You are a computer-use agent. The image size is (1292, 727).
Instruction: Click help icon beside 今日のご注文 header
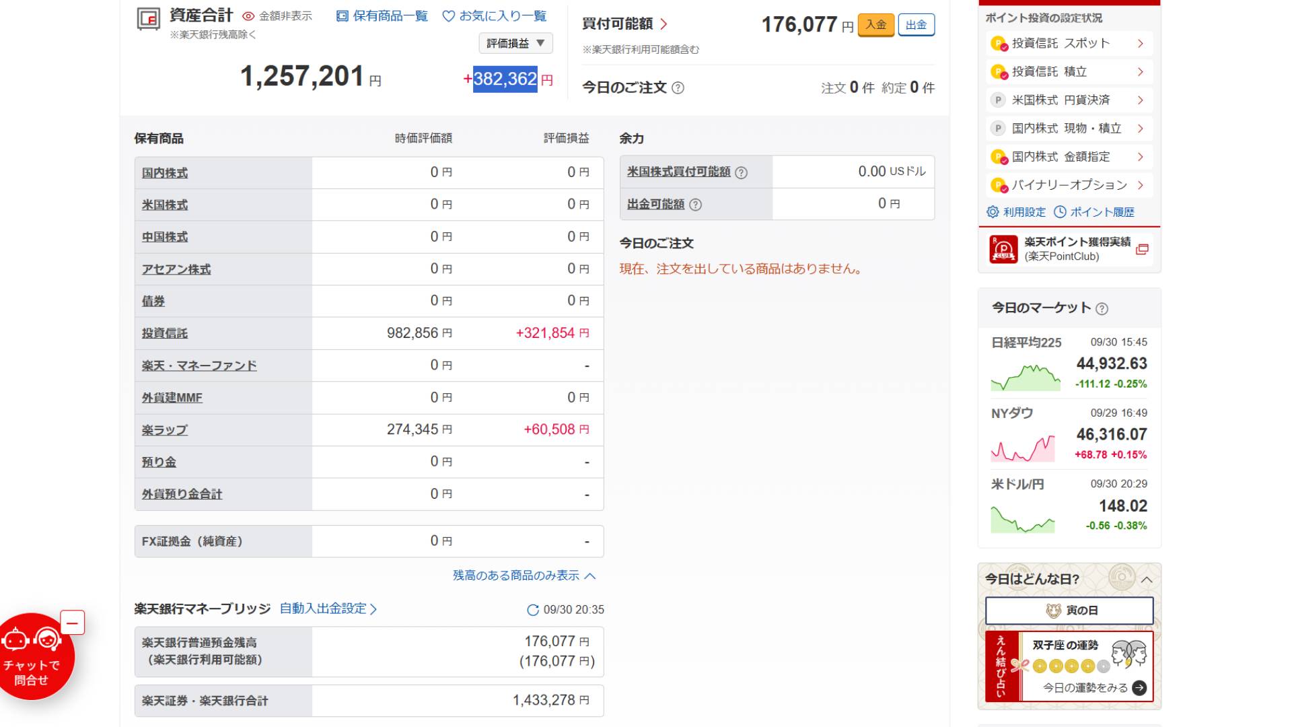point(678,88)
